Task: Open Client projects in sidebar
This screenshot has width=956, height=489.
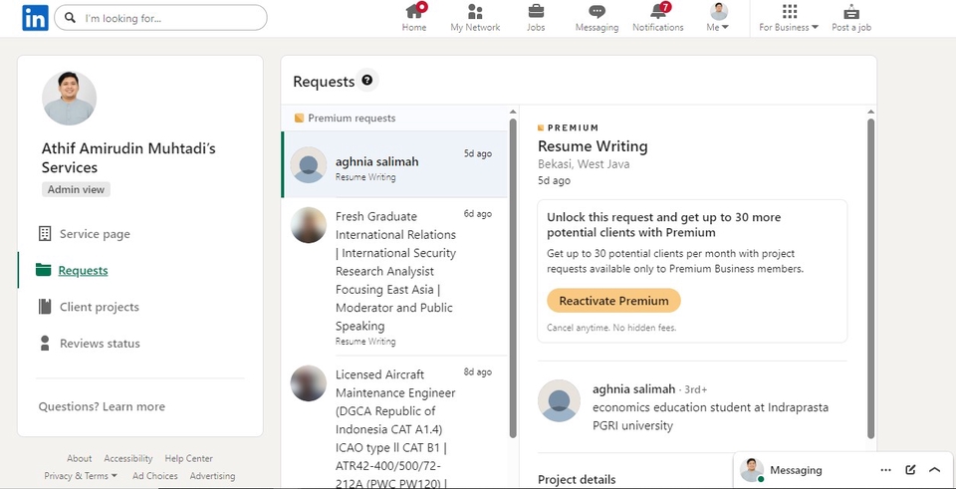Action: coord(100,308)
